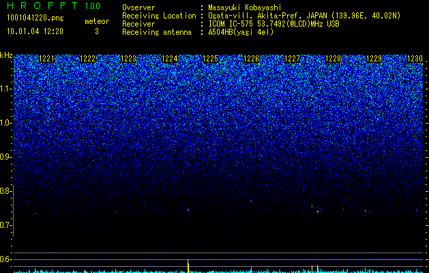Click the 1224 time marker

point(170,59)
